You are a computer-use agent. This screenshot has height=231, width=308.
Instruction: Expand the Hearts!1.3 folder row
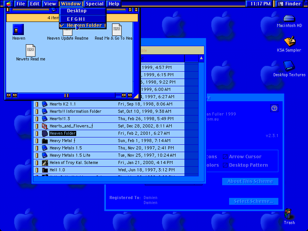[37, 119]
